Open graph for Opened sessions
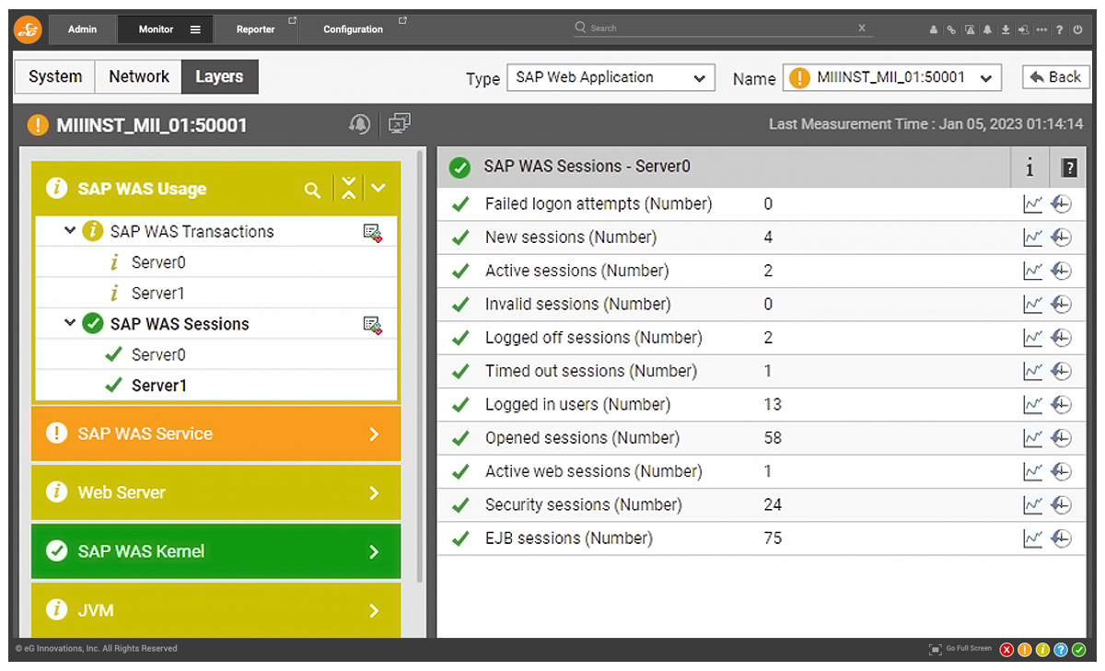1105x671 pixels. pyautogui.click(x=1032, y=438)
